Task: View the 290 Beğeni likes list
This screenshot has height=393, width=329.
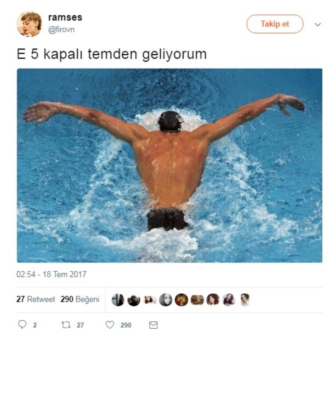Action: [x=80, y=299]
